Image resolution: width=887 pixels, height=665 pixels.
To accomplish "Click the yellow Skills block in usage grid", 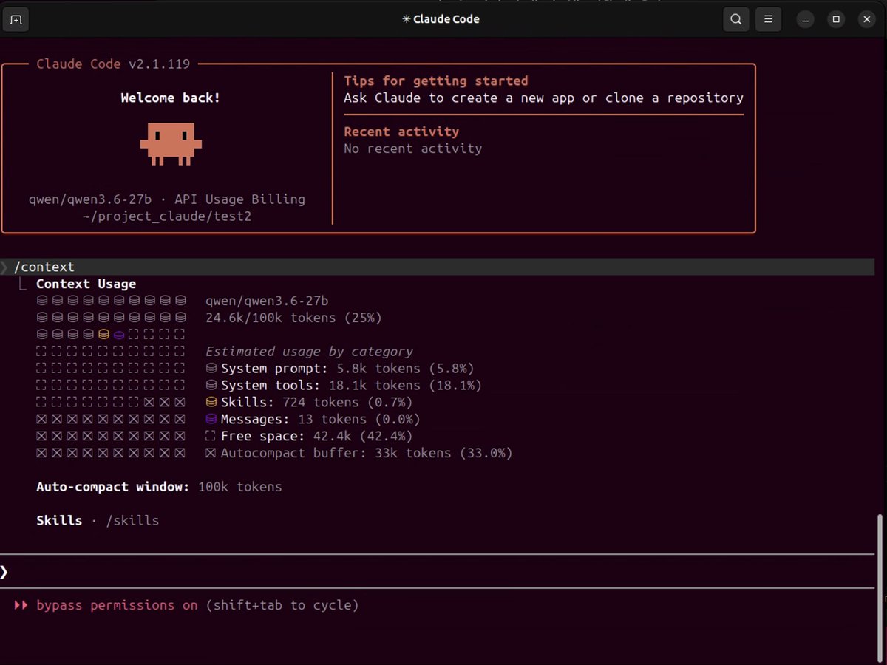I will [x=103, y=334].
